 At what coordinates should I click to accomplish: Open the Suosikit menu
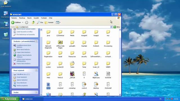(36, 18)
